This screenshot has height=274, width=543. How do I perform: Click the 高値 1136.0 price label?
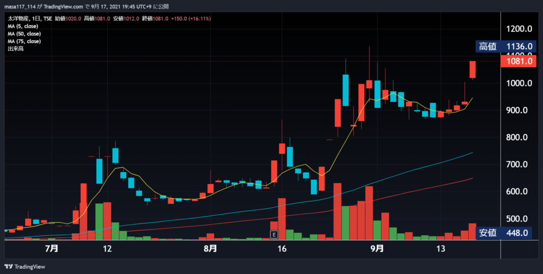pyautogui.click(x=505, y=46)
